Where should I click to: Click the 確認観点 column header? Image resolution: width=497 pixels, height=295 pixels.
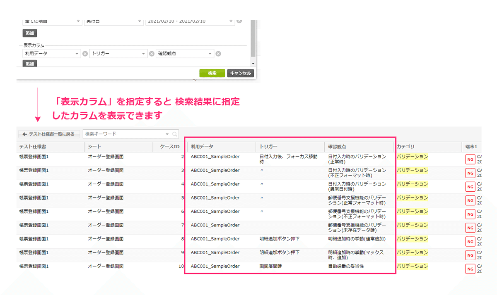click(x=359, y=146)
